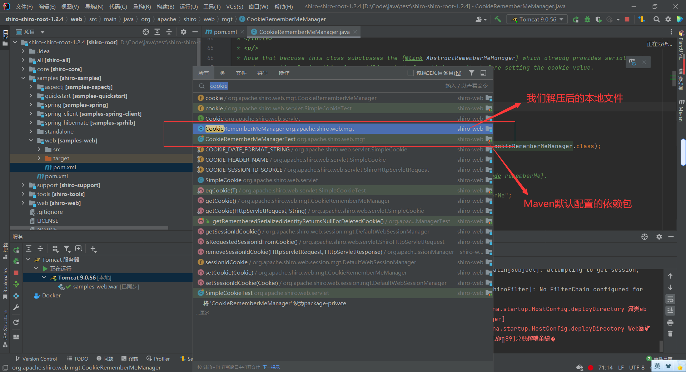Click LF line separator in status bar

tap(621, 367)
